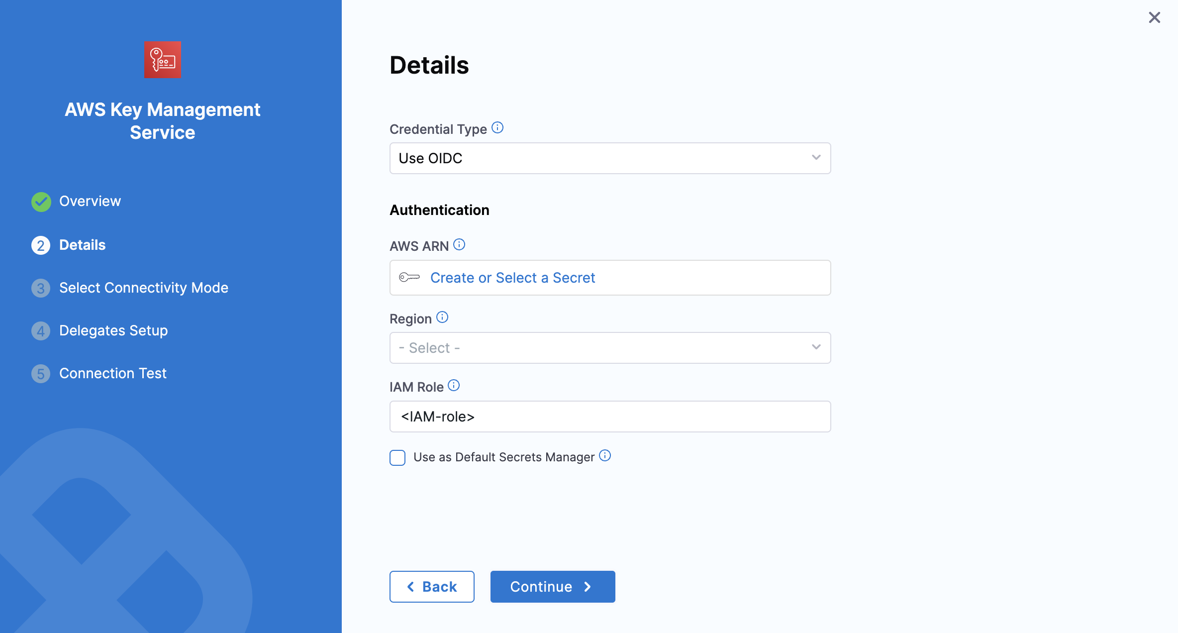The height and width of the screenshot is (633, 1178).
Task: Click the Back button
Action: click(x=432, y=586)
